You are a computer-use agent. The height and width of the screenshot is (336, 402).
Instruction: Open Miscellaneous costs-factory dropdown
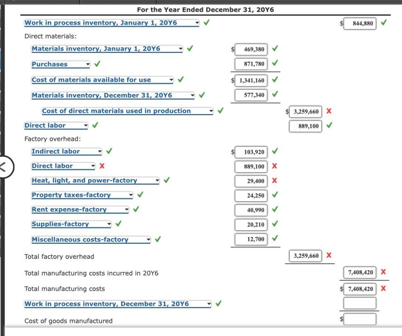tap(91, 240)
